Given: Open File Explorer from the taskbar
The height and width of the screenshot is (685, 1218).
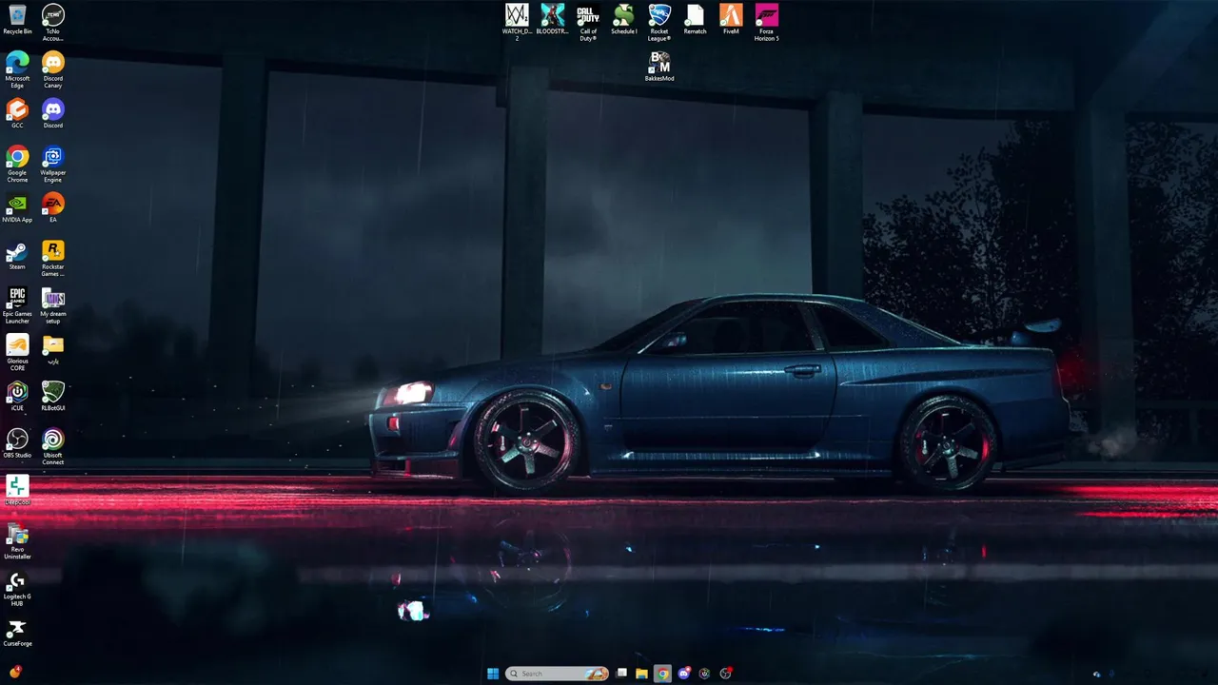Looking at the screenshot, I should pyautogui.click(x=642, y=674).
